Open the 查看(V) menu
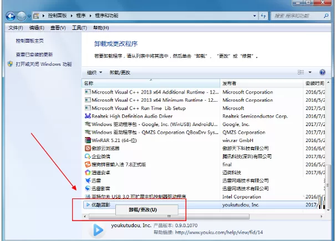The width and height of the screenshot is (335, 241). tap(58, 28)
